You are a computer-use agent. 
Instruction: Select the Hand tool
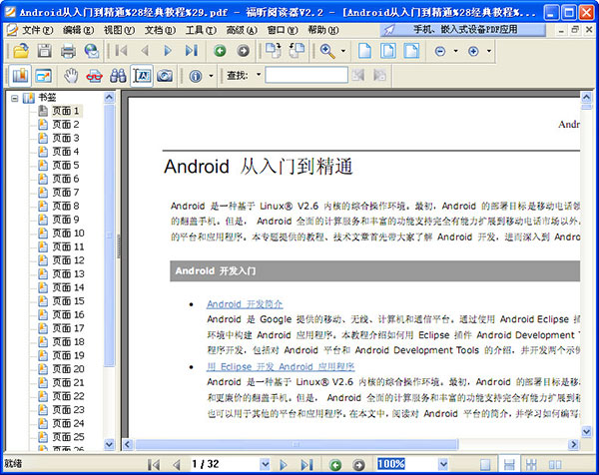[x=71, y=76]
